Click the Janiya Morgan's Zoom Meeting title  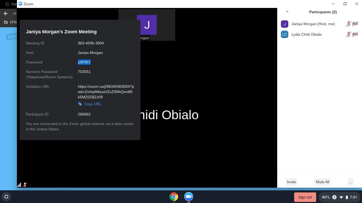coord(61,32)
